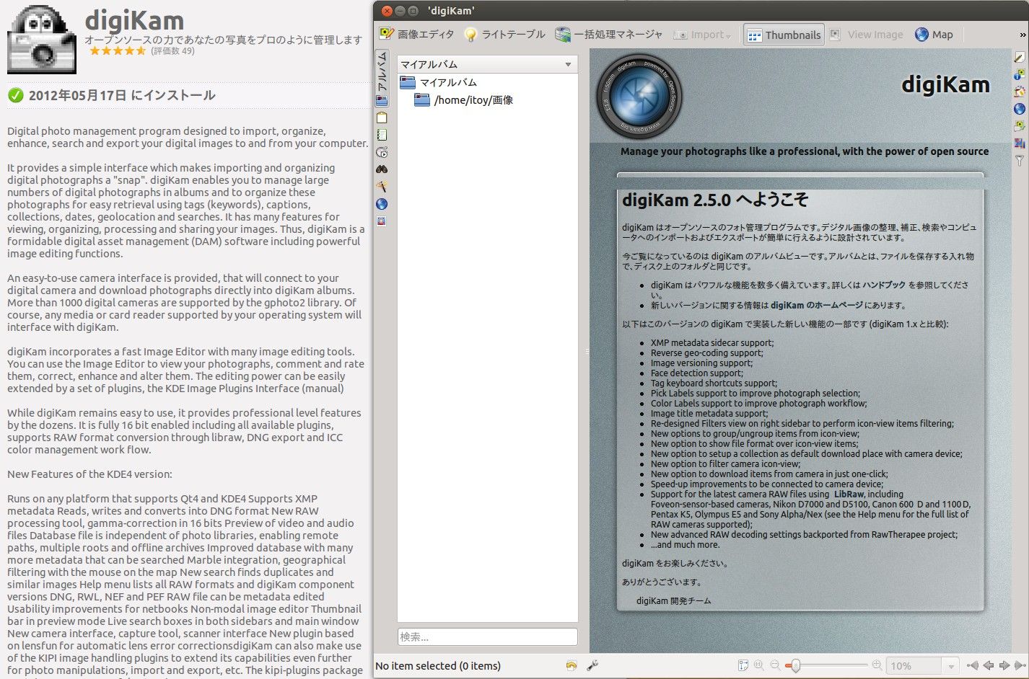This screenshot has height=679, width=1029.
Task: Open the Tools right sidebar tab
Action: pos(1019,144)
